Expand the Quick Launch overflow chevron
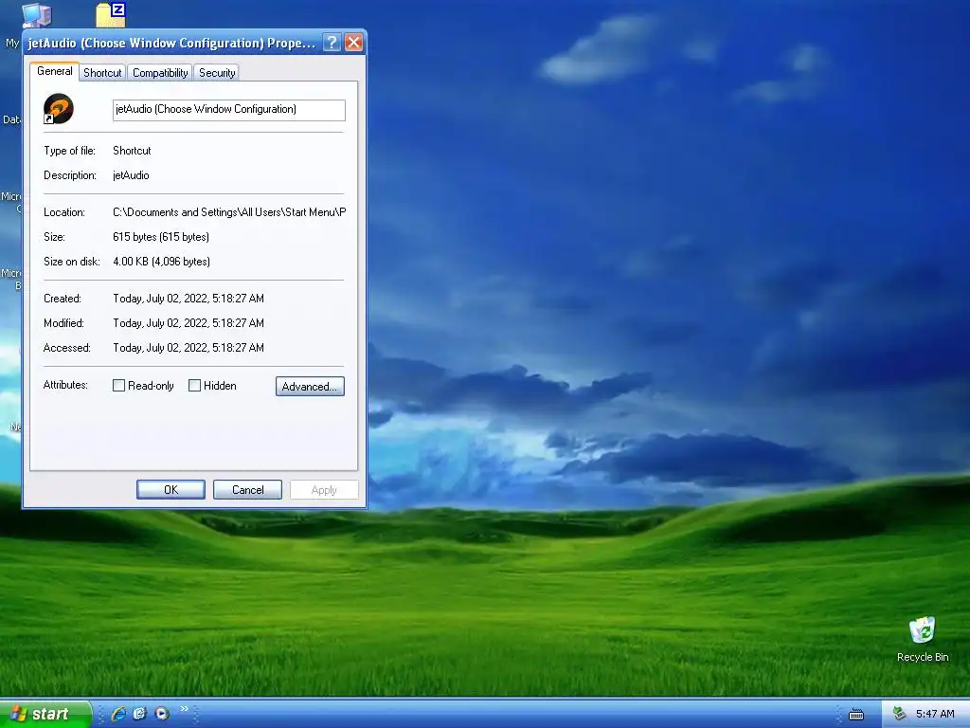Image resolution: width=970 pixels, height=728 pixels. (x=184, y=709)
